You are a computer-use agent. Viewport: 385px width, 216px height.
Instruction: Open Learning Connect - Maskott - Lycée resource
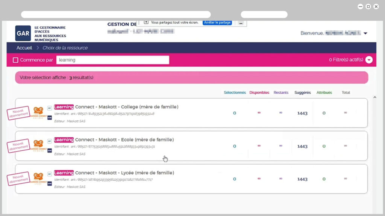pos(114,172)
